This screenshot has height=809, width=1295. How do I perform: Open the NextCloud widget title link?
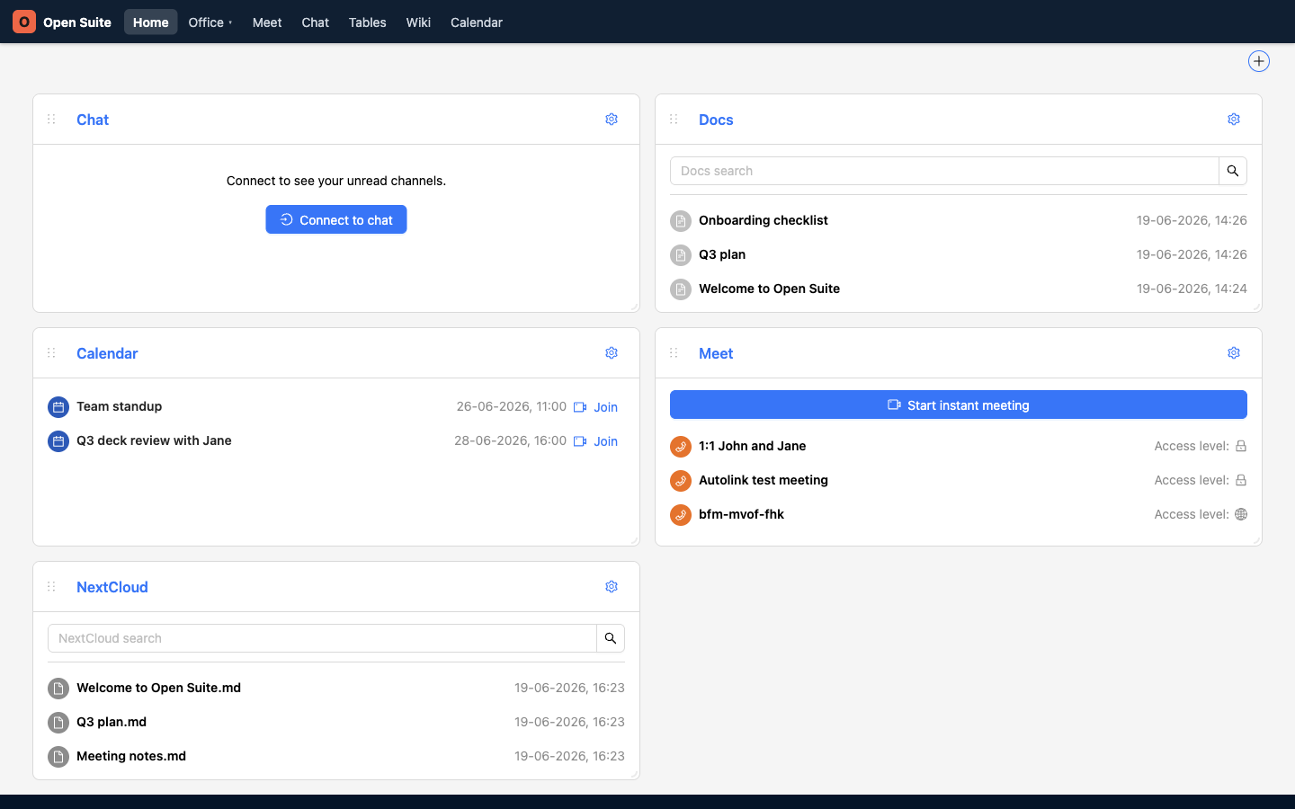click(x=112, y=587)
